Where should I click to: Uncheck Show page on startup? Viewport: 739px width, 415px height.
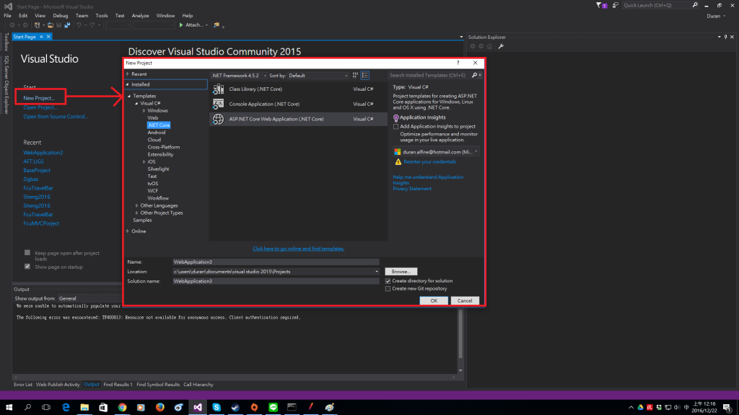click(x=27, y=267)
